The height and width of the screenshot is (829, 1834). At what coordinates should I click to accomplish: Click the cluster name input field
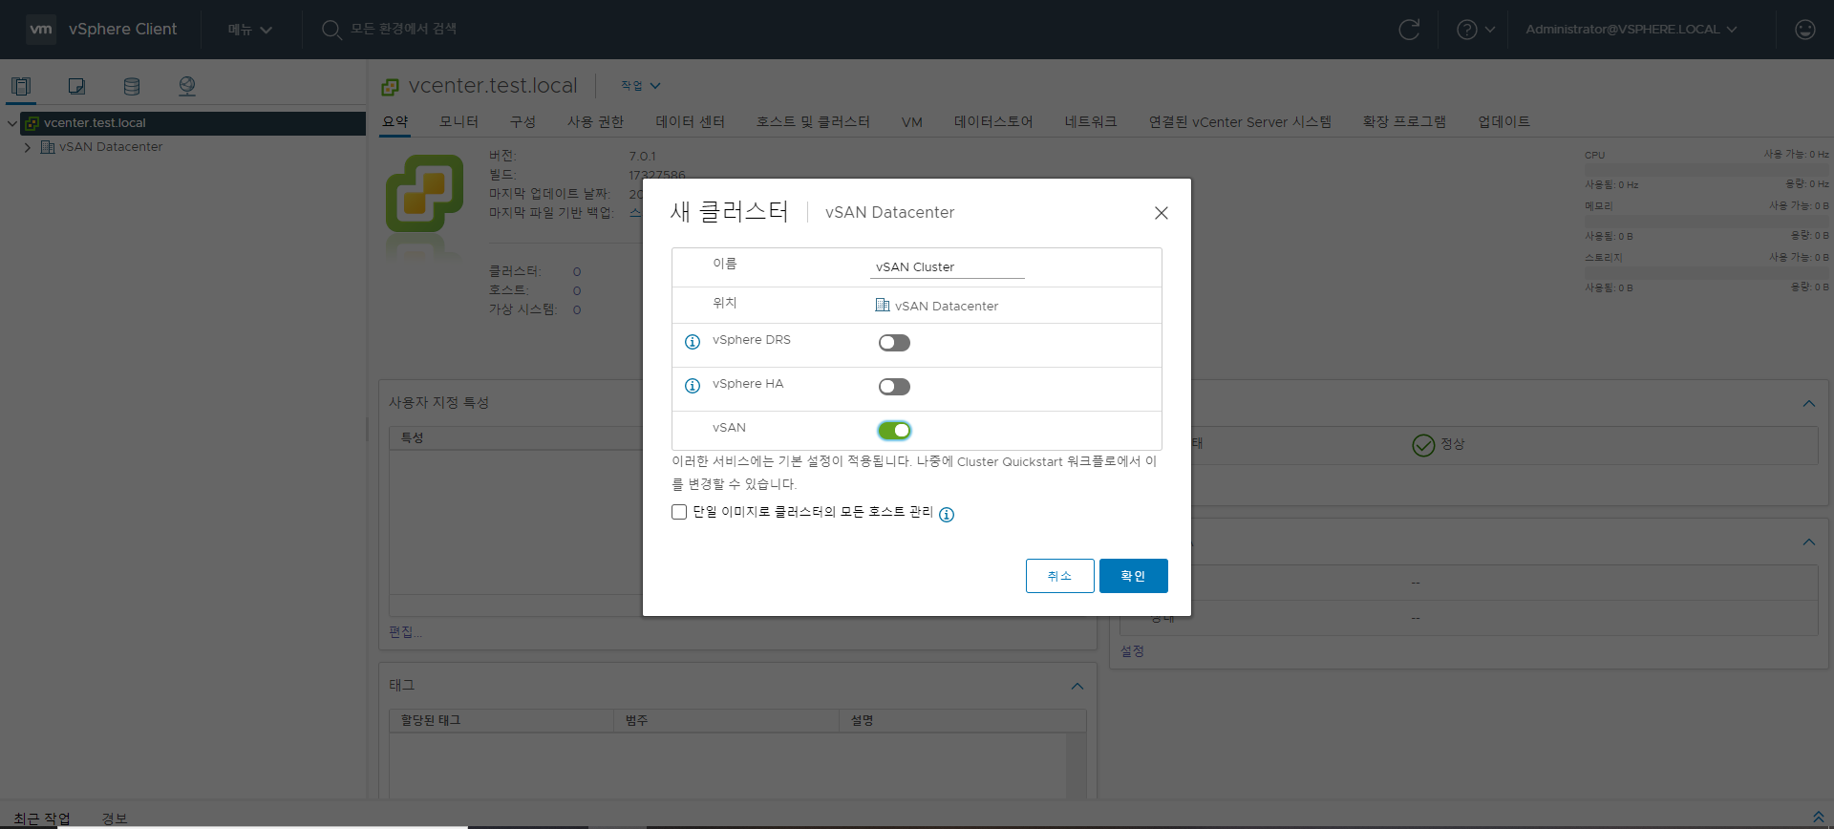pyautogui.click(x=948, y=267)
